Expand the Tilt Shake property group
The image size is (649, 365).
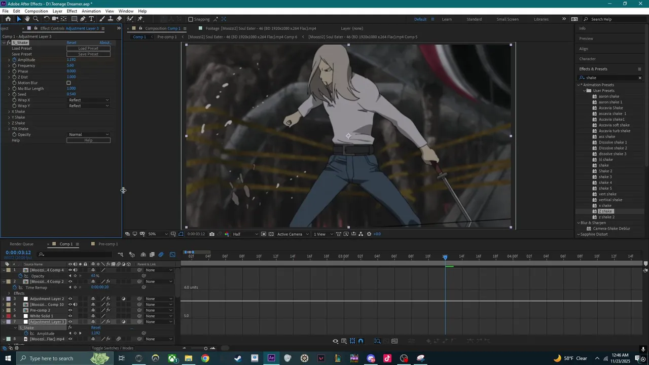[x=9, y=129]
